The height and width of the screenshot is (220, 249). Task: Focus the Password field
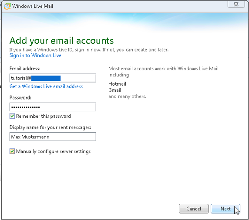(53, 107)
